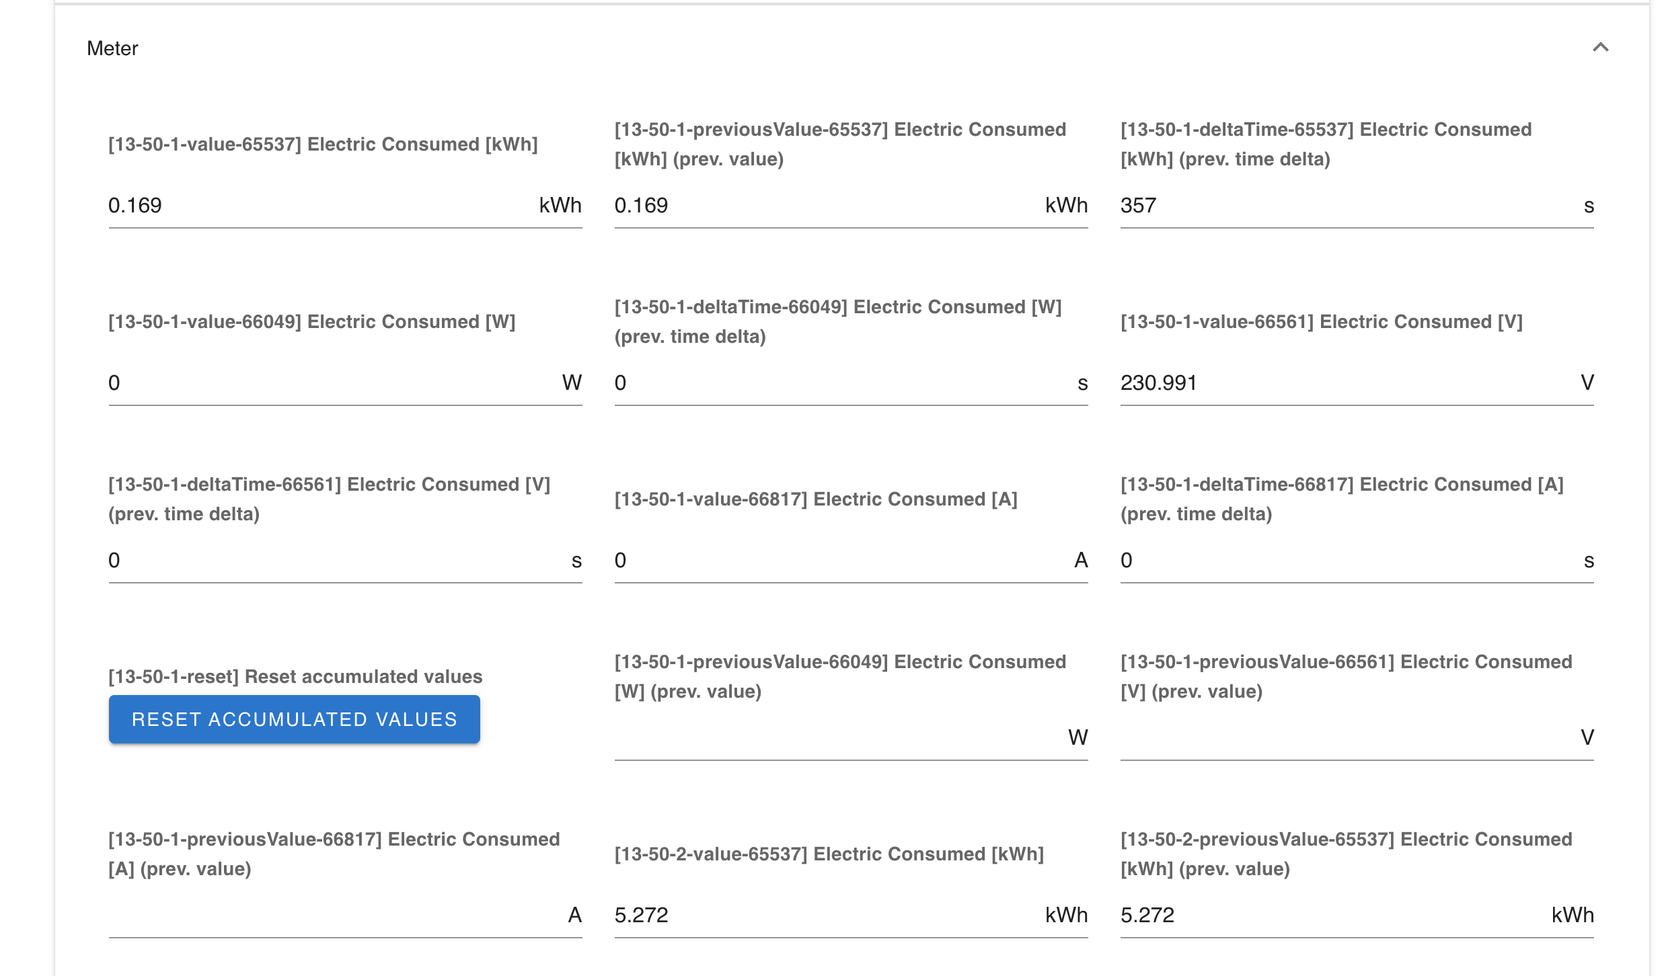Viewport: 1664px width, 976px height.
Task: Click the RESET ACCUMULATED VALUES button
Action: (x=294, y=719)
